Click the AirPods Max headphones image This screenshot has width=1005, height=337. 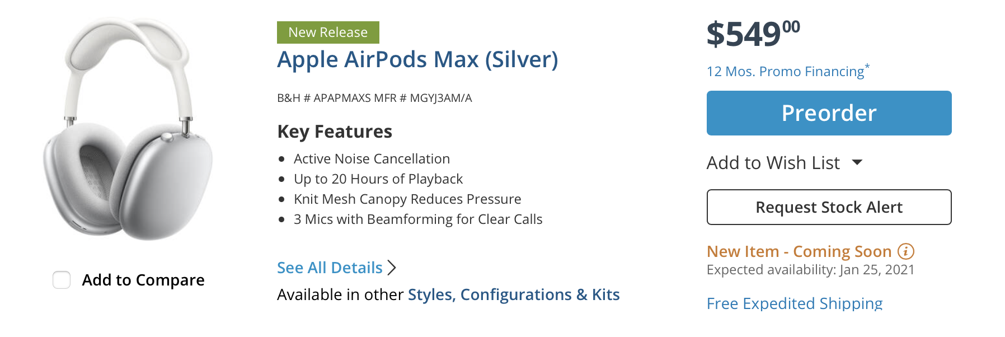coord(128,129)
